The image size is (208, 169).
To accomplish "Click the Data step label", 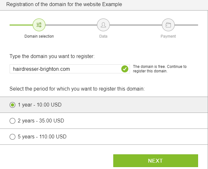I will (x=103, y=36).
